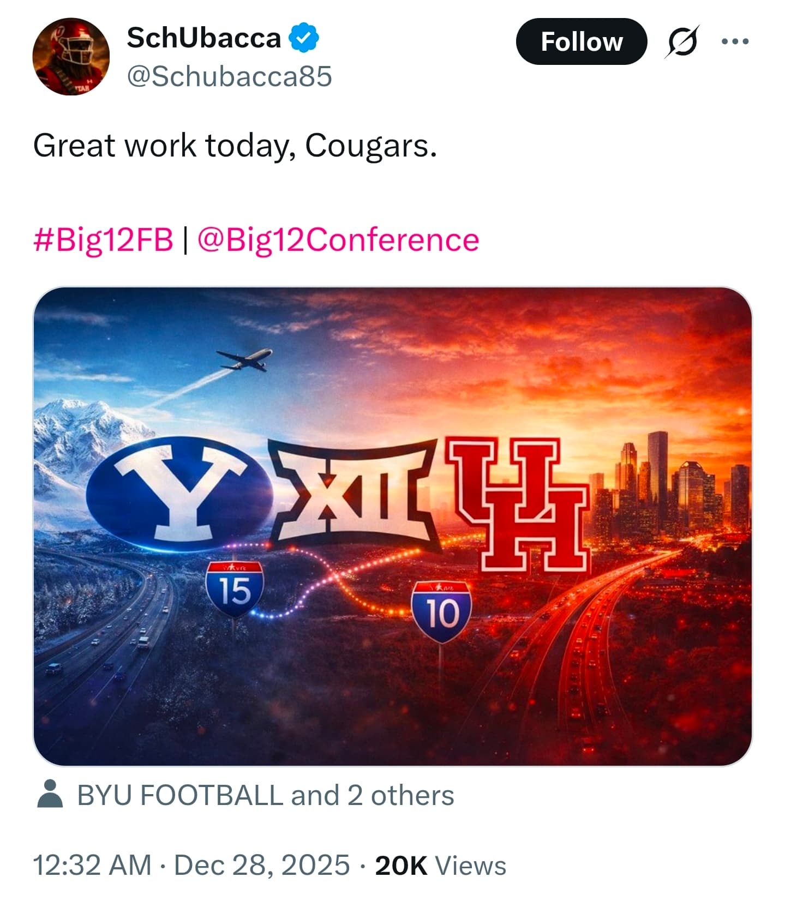View tagged accounts BYU FOOTBALL and 2 others
785x901 pixels.
point(266,795)
